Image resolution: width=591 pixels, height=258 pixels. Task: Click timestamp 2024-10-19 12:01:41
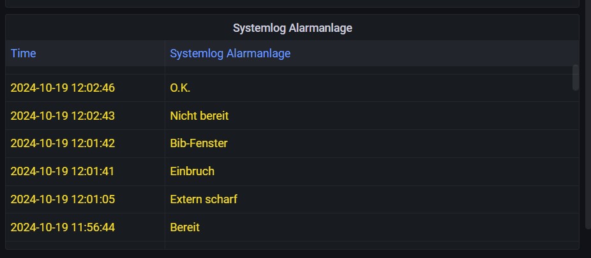[x=62, y=171]
